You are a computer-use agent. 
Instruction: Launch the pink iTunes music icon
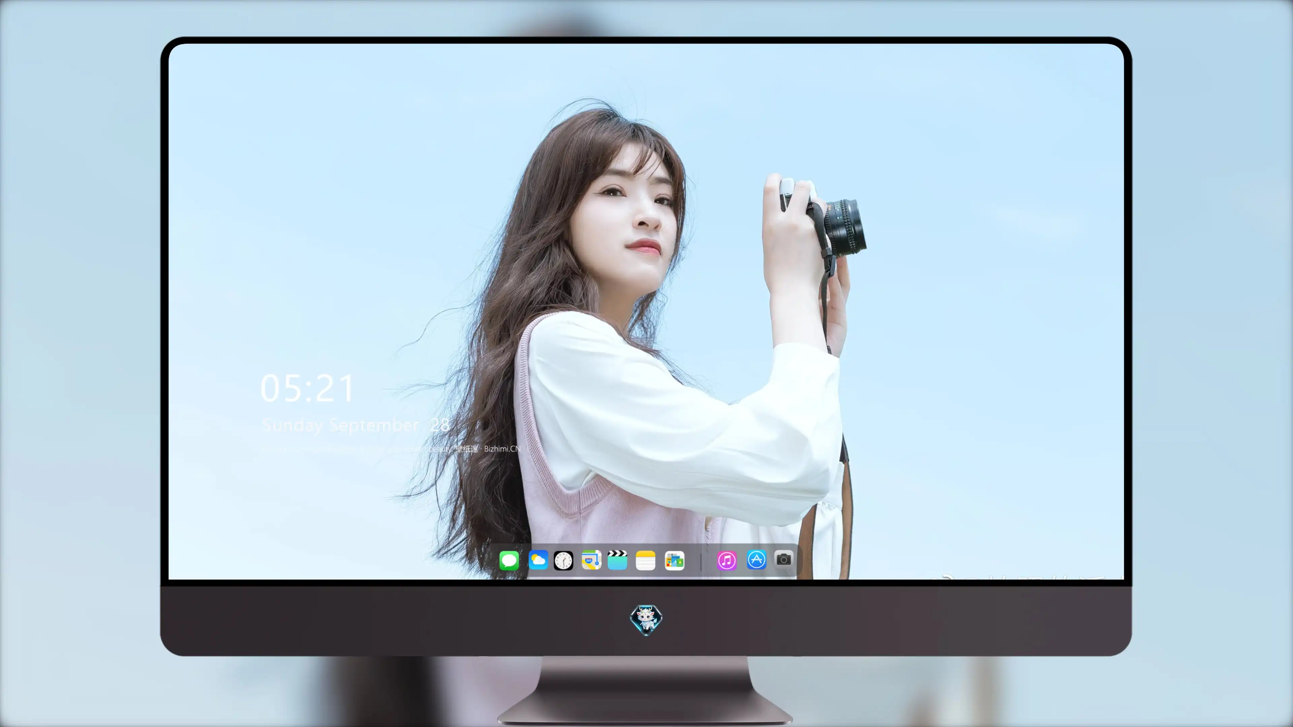(727, 560)
